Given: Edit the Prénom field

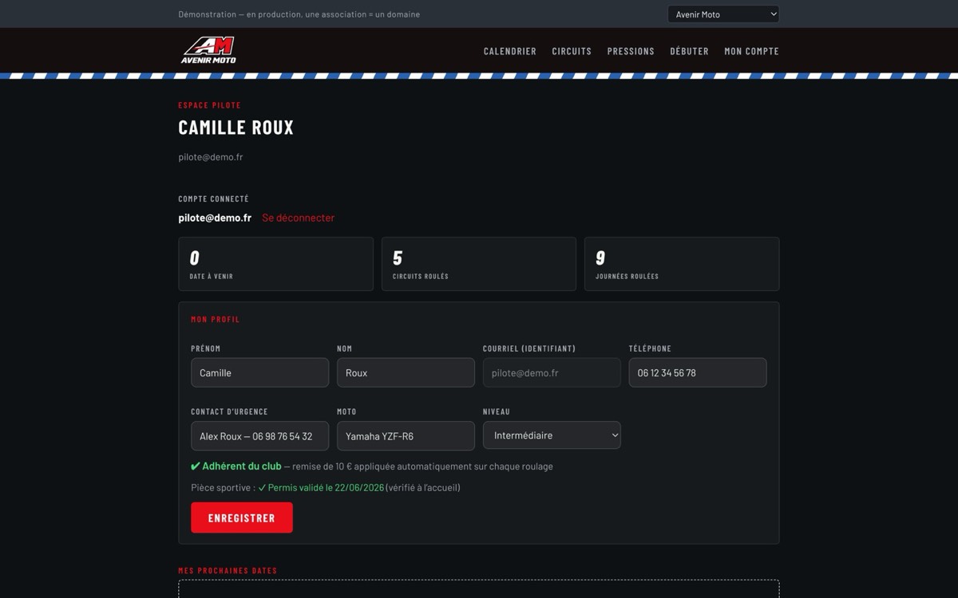Looking at the screenshot, I should [x=259, y=372].
